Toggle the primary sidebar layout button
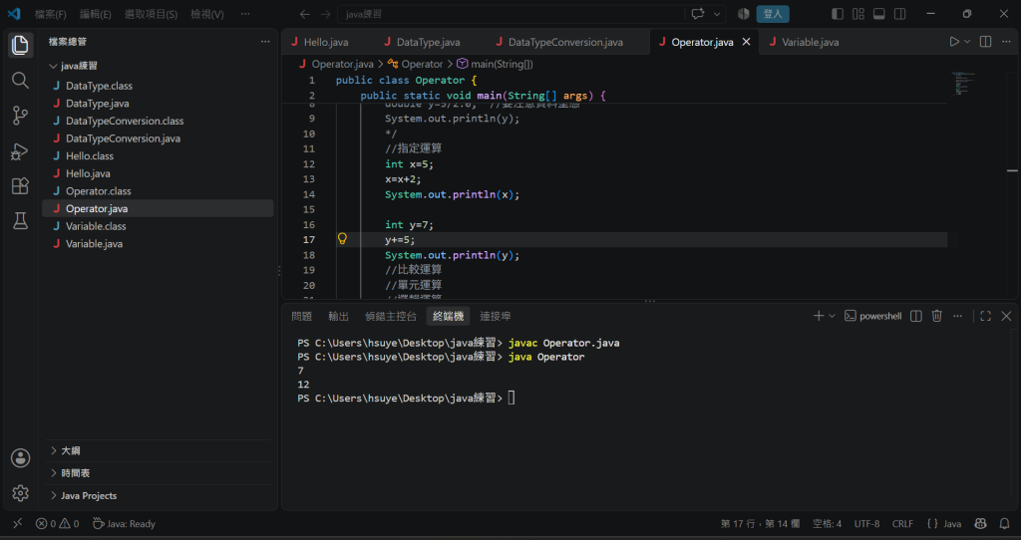The width and height of the screenshot is (1021, 540). click(x=838, y=14)
